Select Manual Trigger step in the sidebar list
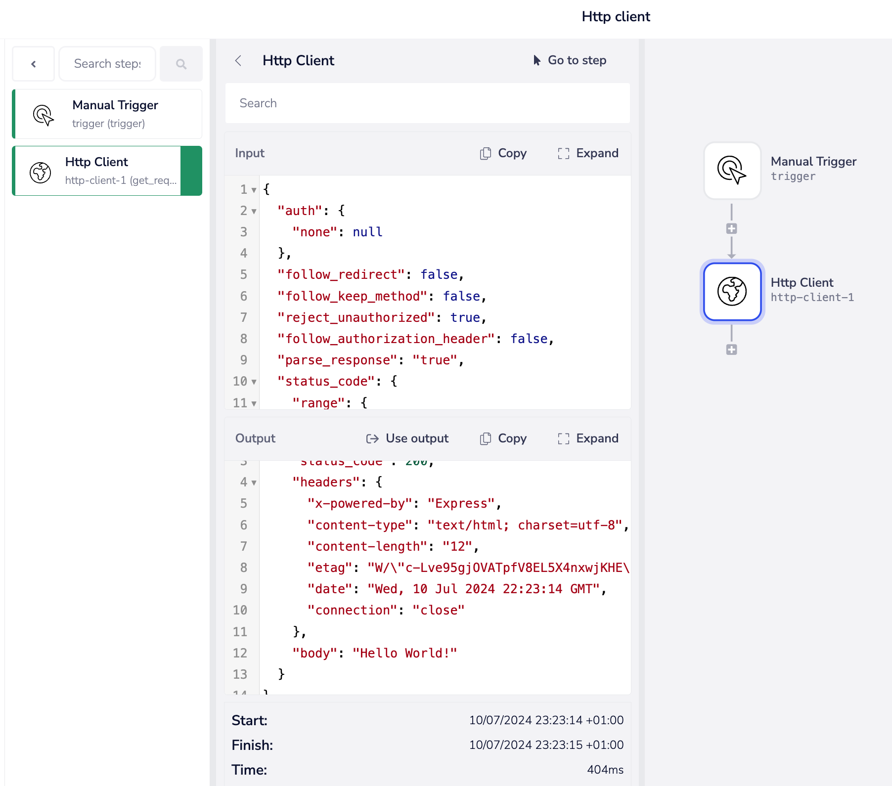The image size is (892, 786). click(x=107, y=114)
